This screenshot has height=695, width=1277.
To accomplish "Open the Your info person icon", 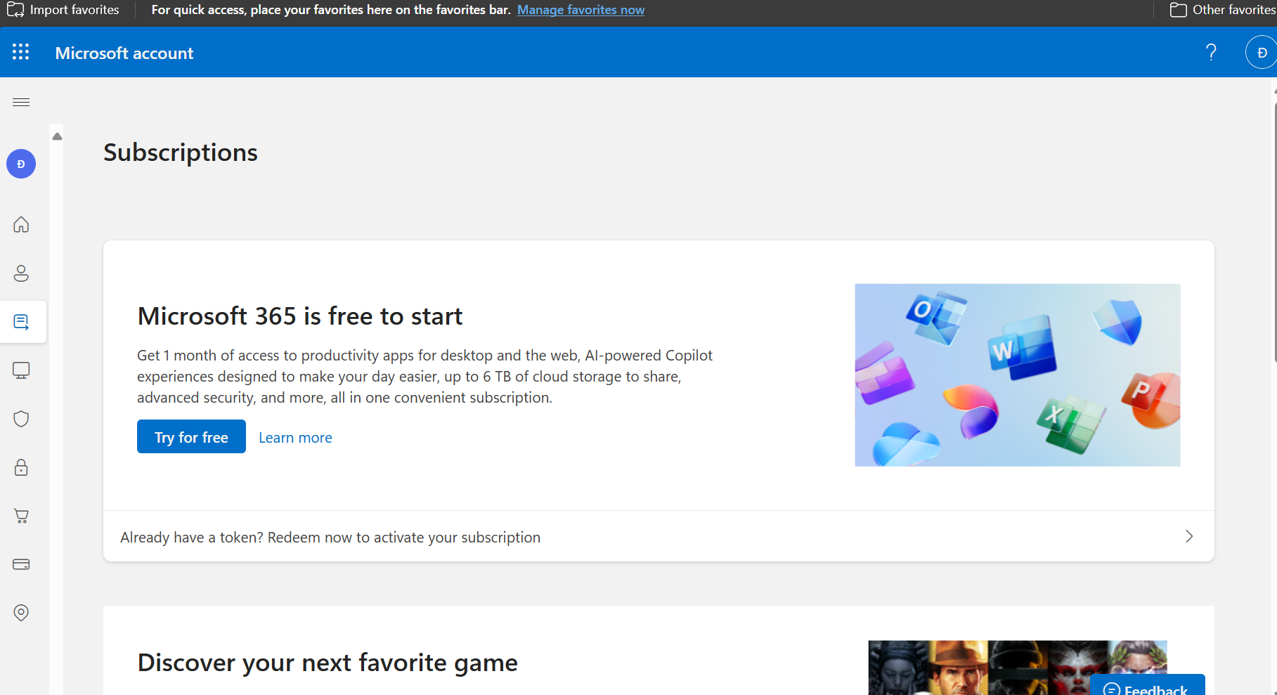I will tap(21, 273).
